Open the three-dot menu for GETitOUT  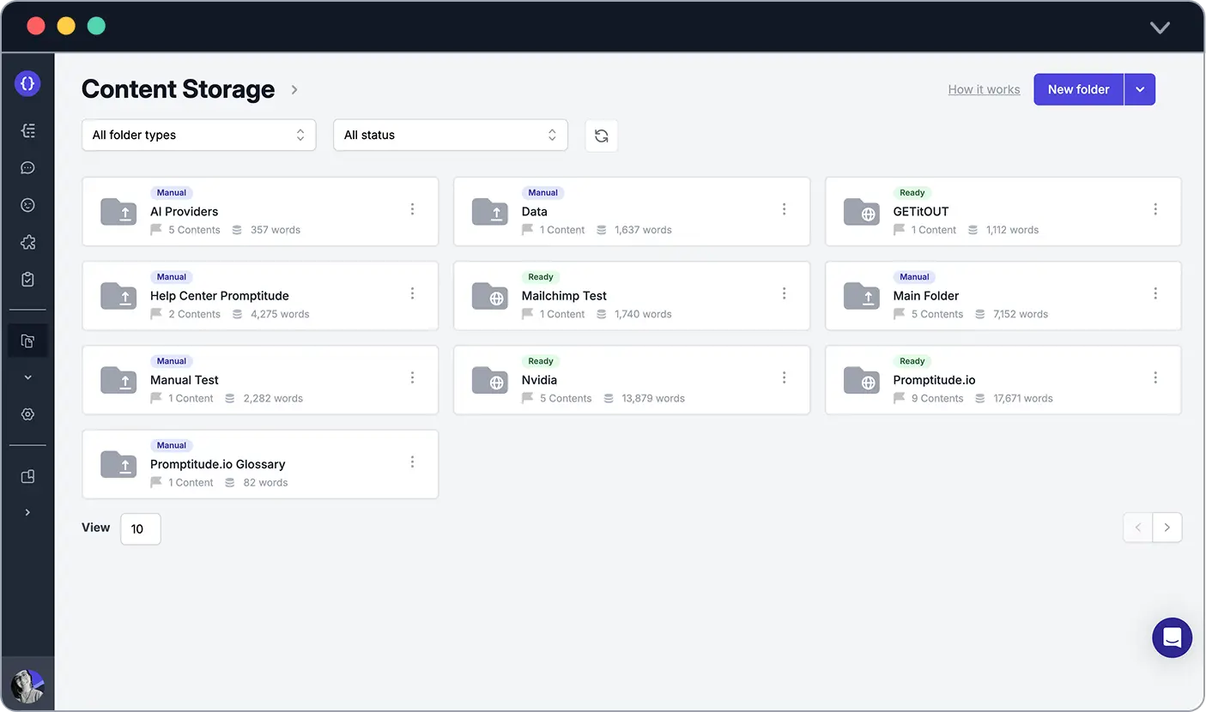point(1155,209)
